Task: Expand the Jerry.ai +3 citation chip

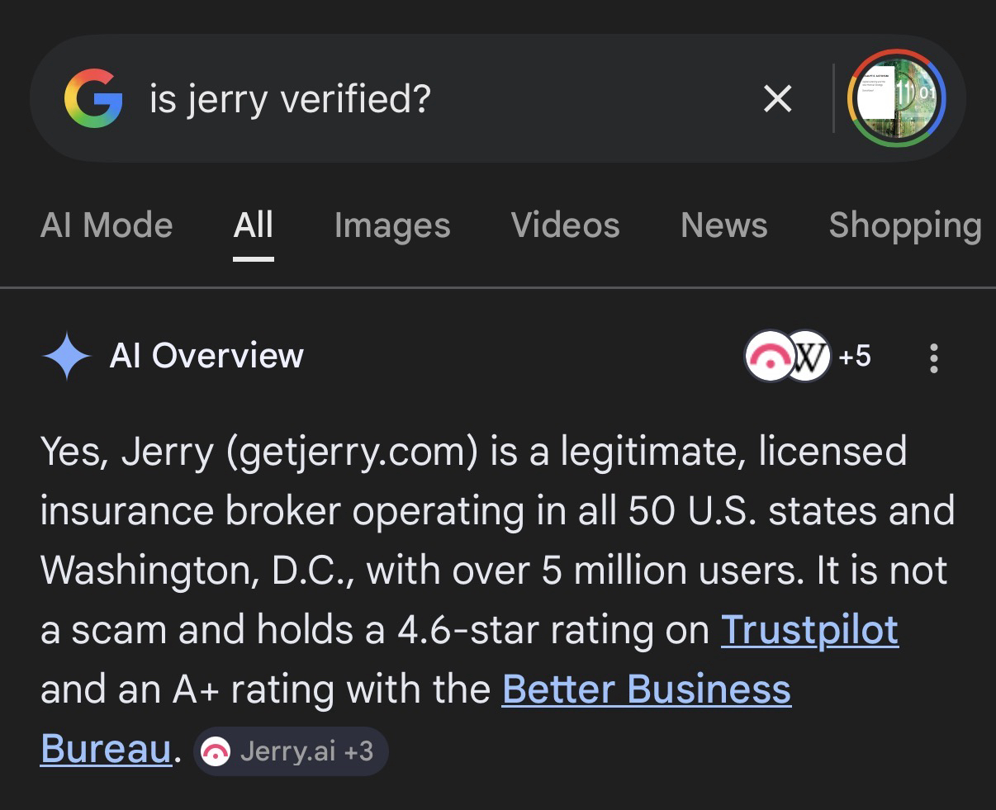Action: coord(291,752)
